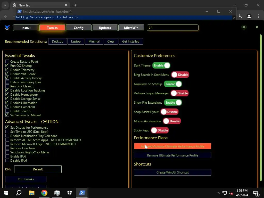Screen dimensions: 264x198
Task: Open File Explorer from the taskbar
Action: click(x=31, y=193)
